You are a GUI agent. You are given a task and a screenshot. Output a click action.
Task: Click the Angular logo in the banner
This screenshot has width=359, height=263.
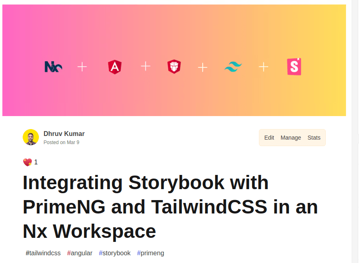(x=115, y=67)
